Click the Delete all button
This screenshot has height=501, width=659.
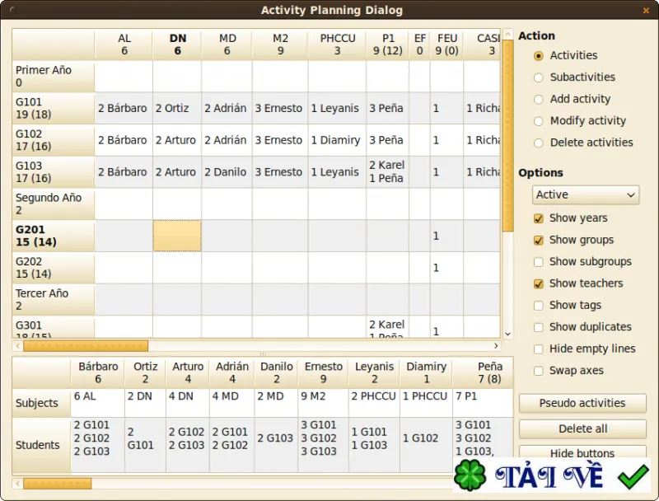tap(582, 429)
